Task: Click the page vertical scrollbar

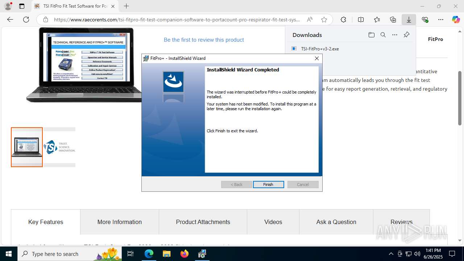Action: coord(460,98)
